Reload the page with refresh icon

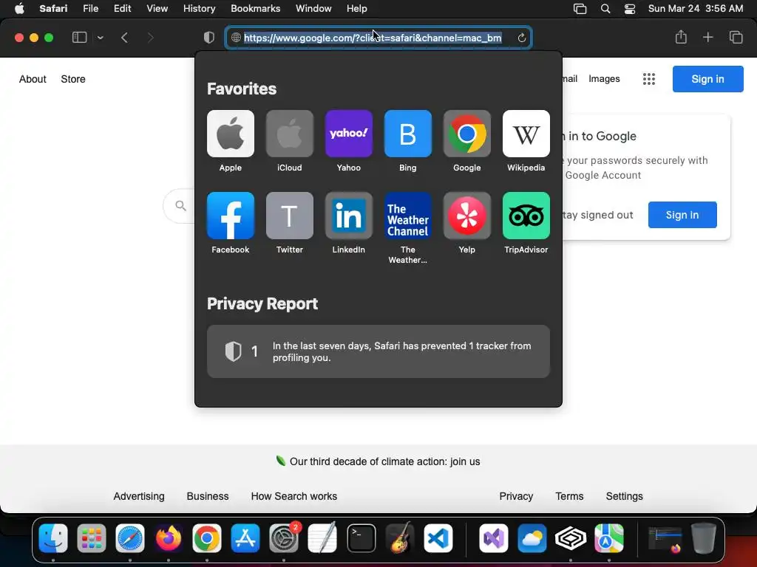(x=521, y=38)
